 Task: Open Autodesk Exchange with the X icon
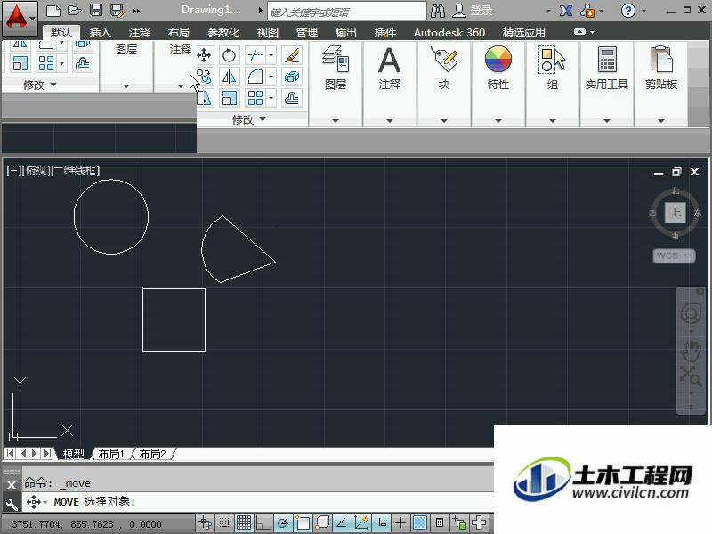point(566,11)
